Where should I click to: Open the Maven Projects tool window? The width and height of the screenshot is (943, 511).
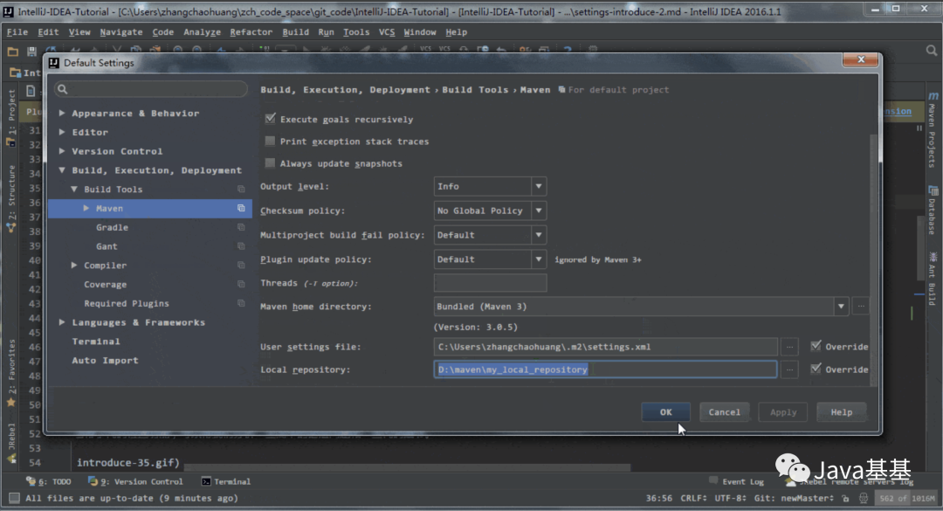point(932,129)
